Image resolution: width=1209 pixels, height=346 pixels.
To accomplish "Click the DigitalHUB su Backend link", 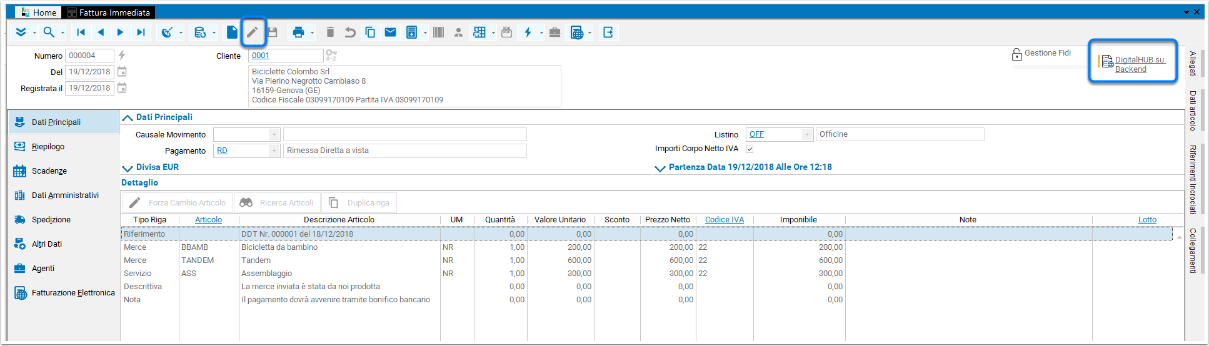I will 1140,64.
